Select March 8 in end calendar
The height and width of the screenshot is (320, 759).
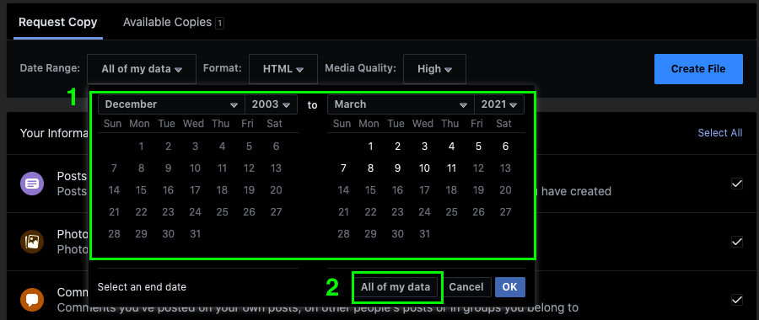click(370, 168)
